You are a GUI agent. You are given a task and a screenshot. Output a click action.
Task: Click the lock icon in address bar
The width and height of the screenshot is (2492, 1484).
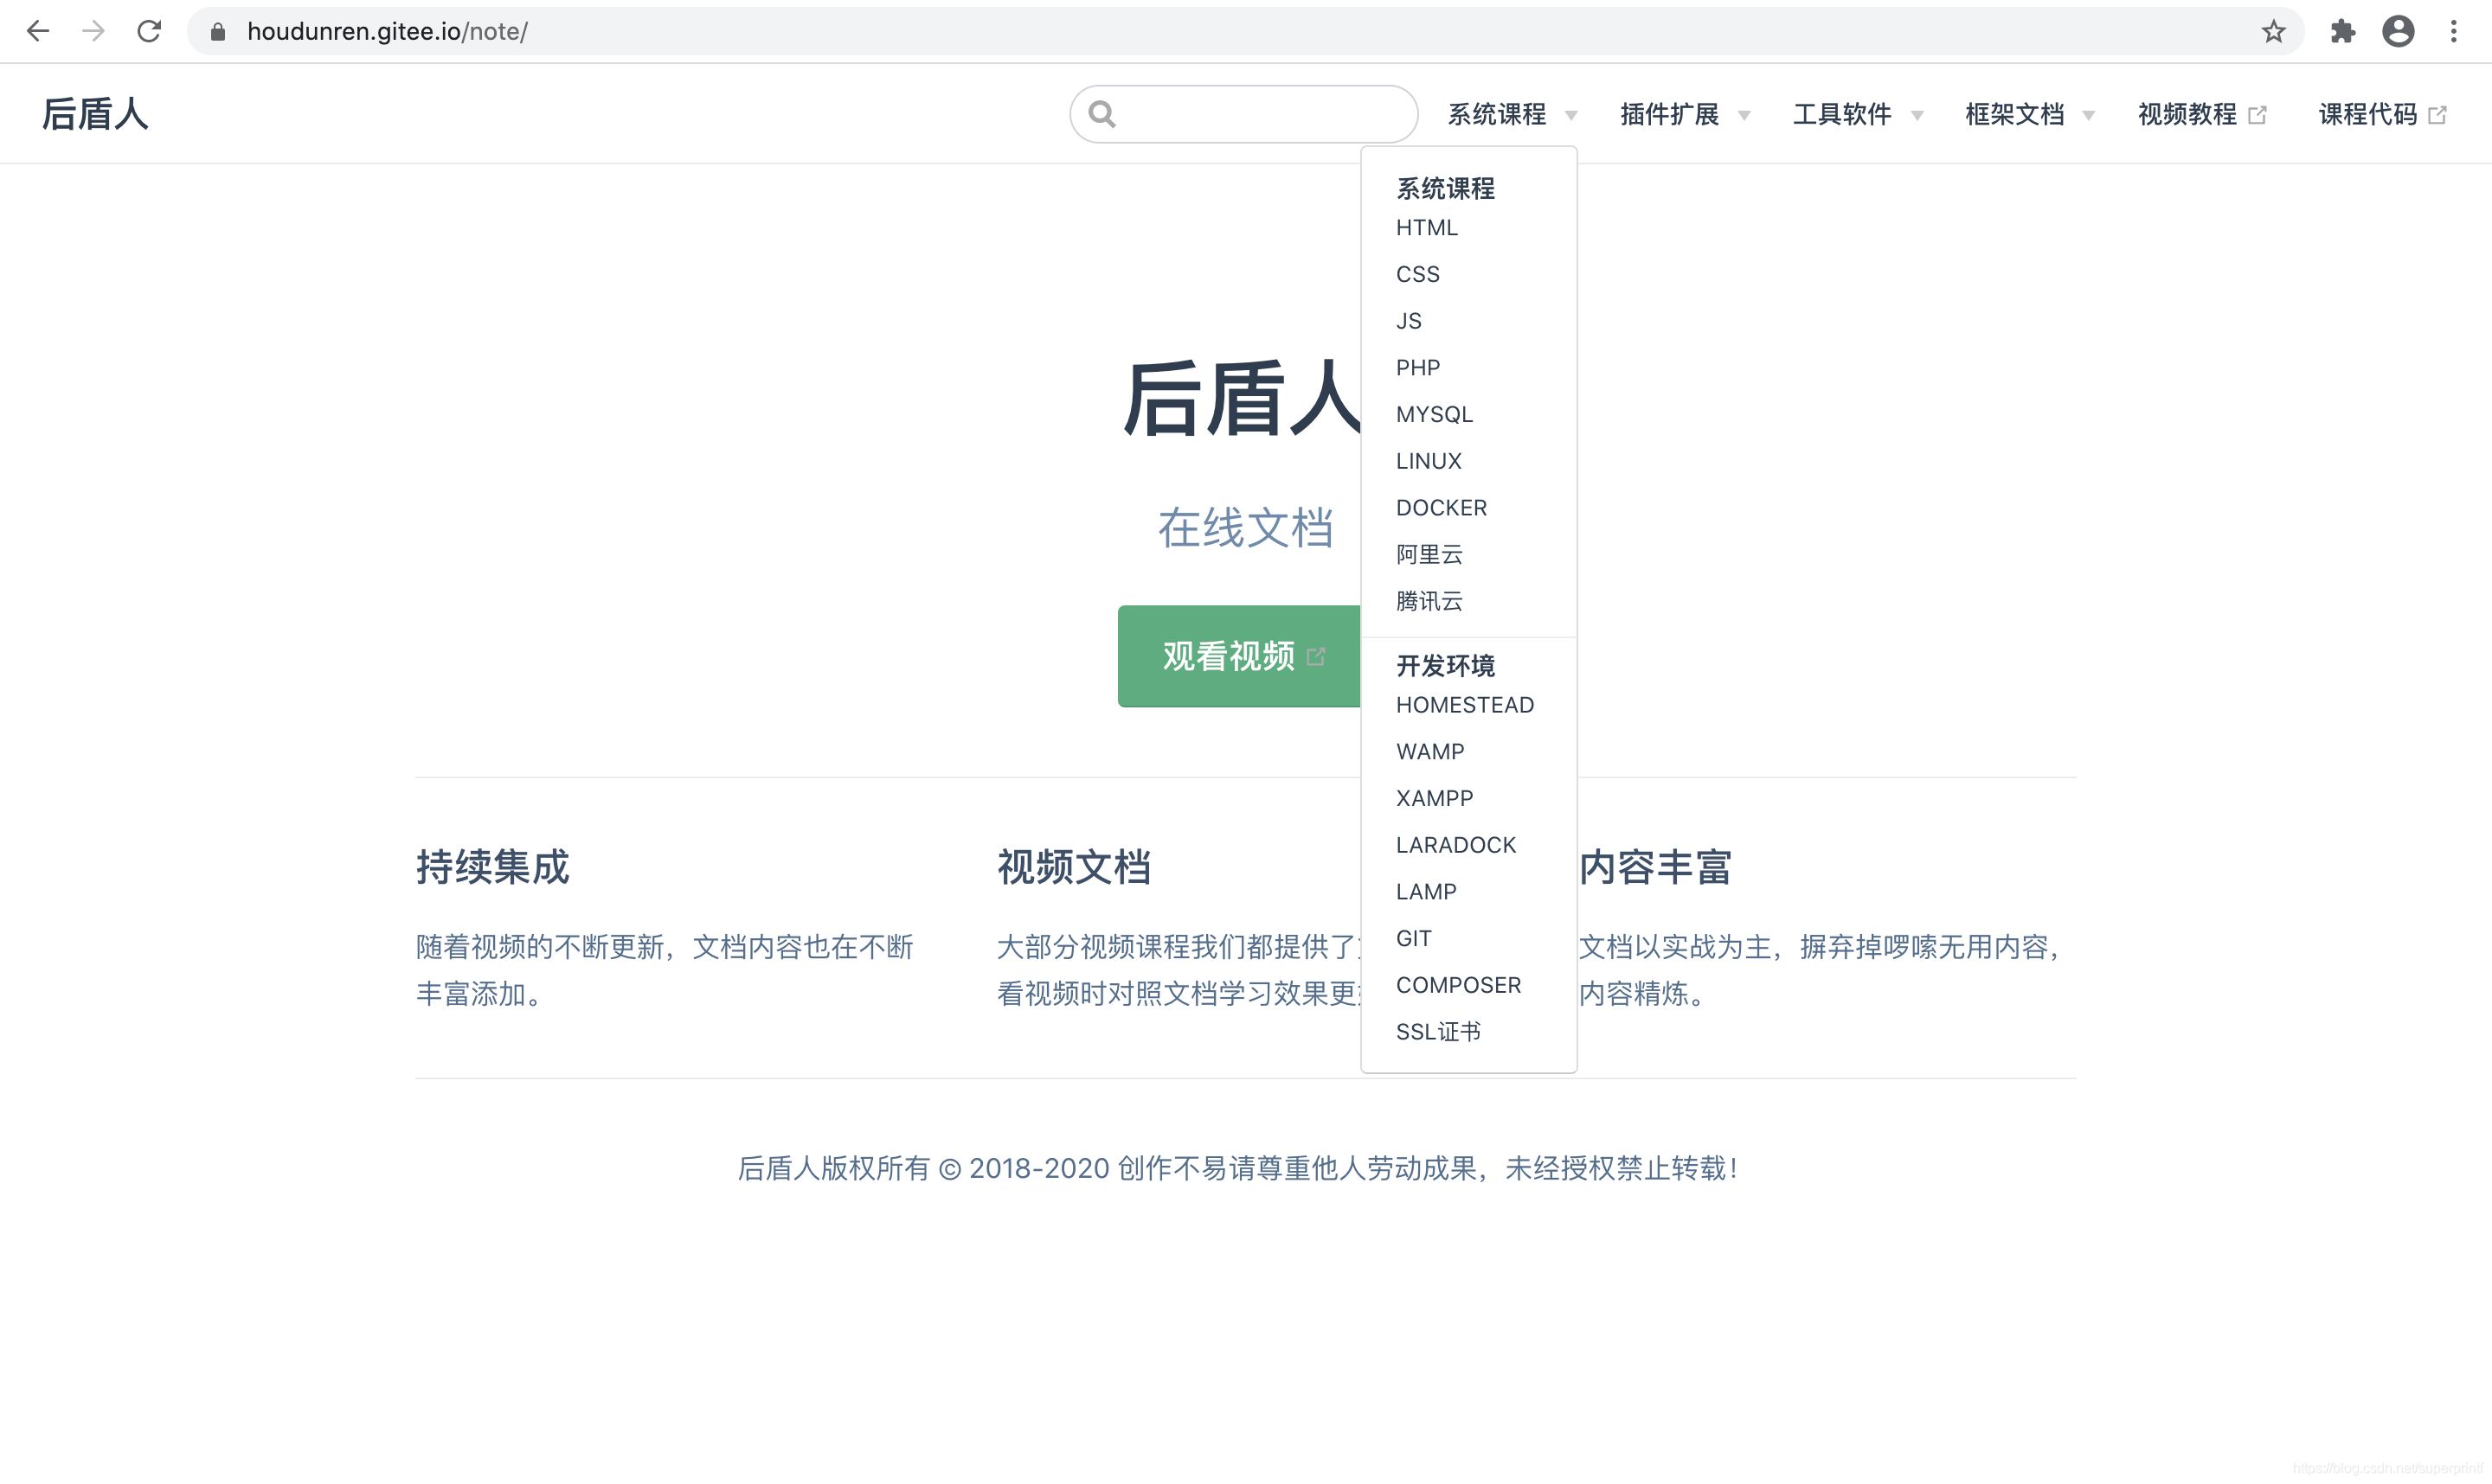(217, 32)
